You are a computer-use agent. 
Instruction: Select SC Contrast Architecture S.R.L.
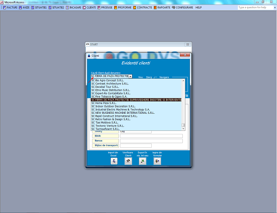136,84
